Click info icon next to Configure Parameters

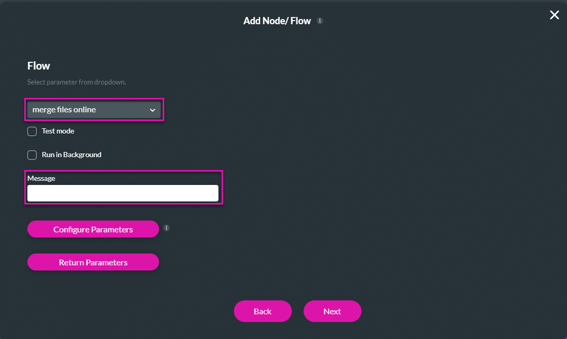[166, 228]
